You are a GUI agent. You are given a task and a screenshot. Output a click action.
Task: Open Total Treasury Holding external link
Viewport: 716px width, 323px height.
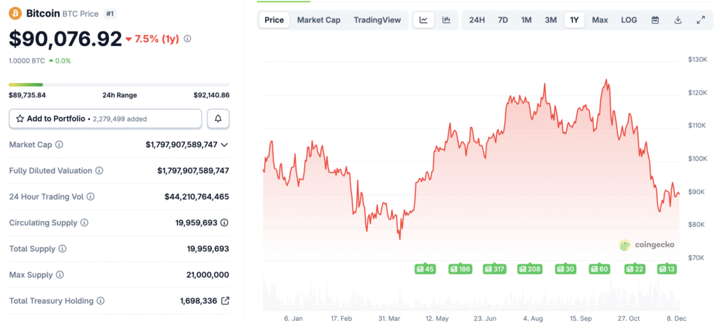(225, 301)
